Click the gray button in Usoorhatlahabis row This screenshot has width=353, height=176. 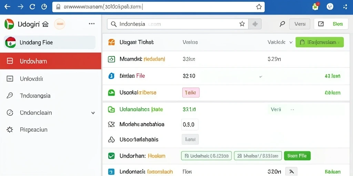(x=190, y=140)
